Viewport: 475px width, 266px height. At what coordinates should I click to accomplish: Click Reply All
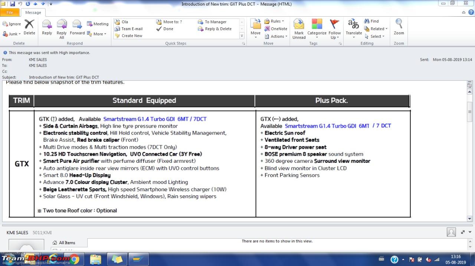click(62, 29)
